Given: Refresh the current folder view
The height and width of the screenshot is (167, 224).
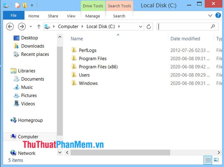Looking at the screenshot, I should (x=148, y=27).
